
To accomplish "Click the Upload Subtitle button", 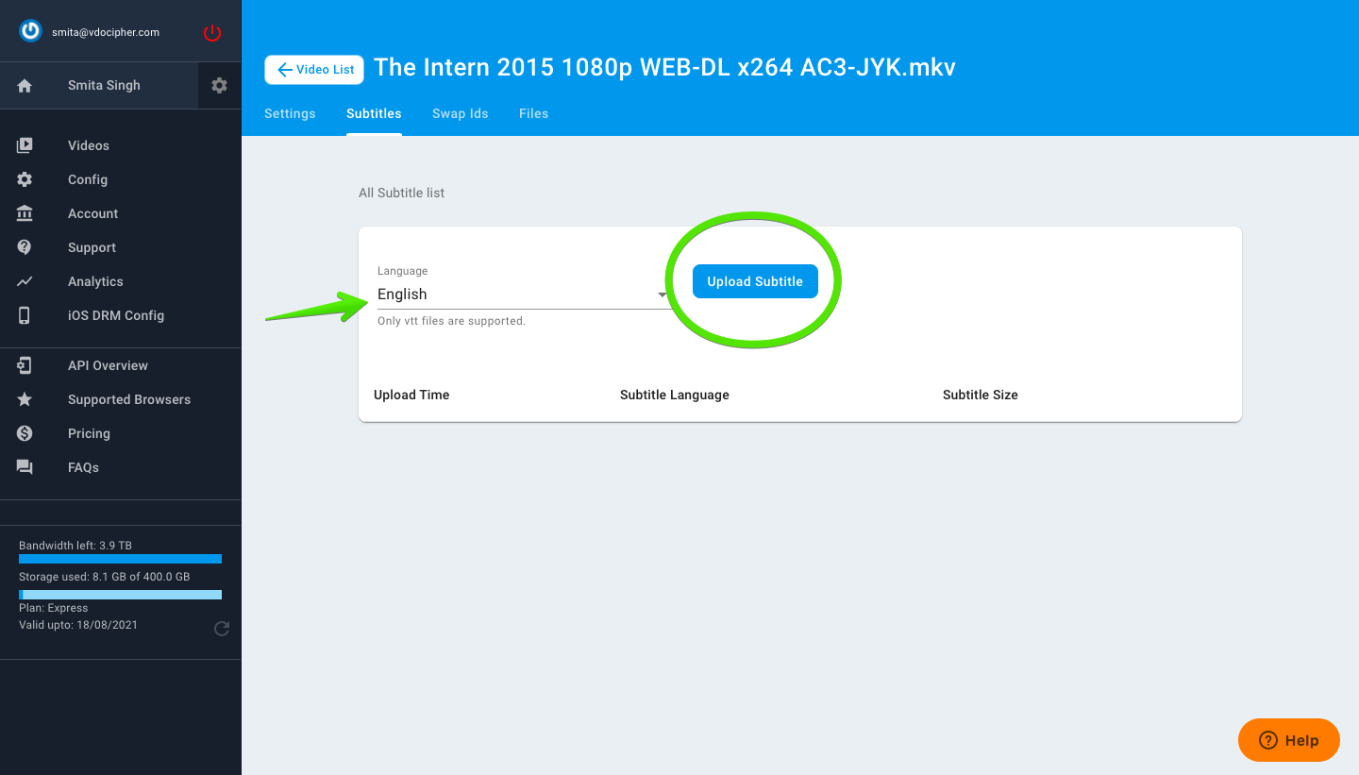I will click(x=755, y=281).
